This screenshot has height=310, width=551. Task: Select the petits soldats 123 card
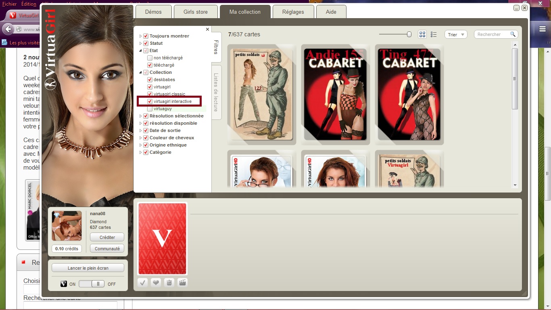pyautogui.click(x=262, y=94)
